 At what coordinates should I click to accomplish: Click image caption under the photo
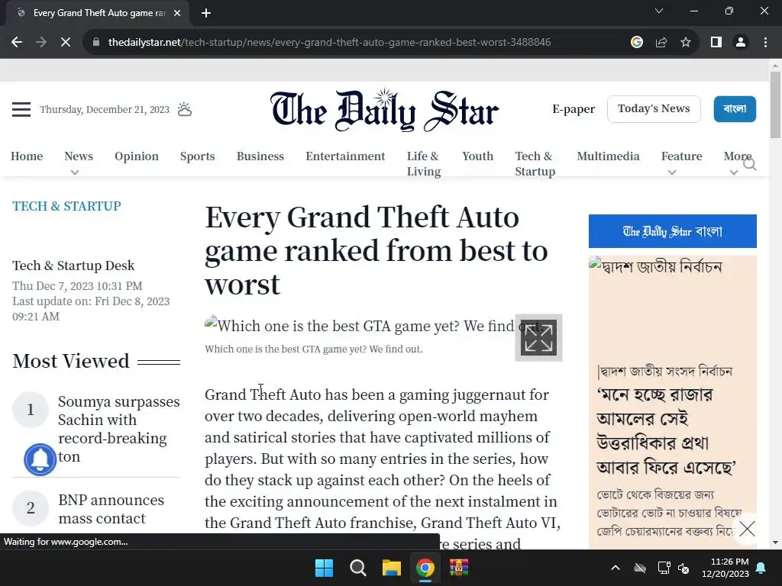tap(313, 349)
